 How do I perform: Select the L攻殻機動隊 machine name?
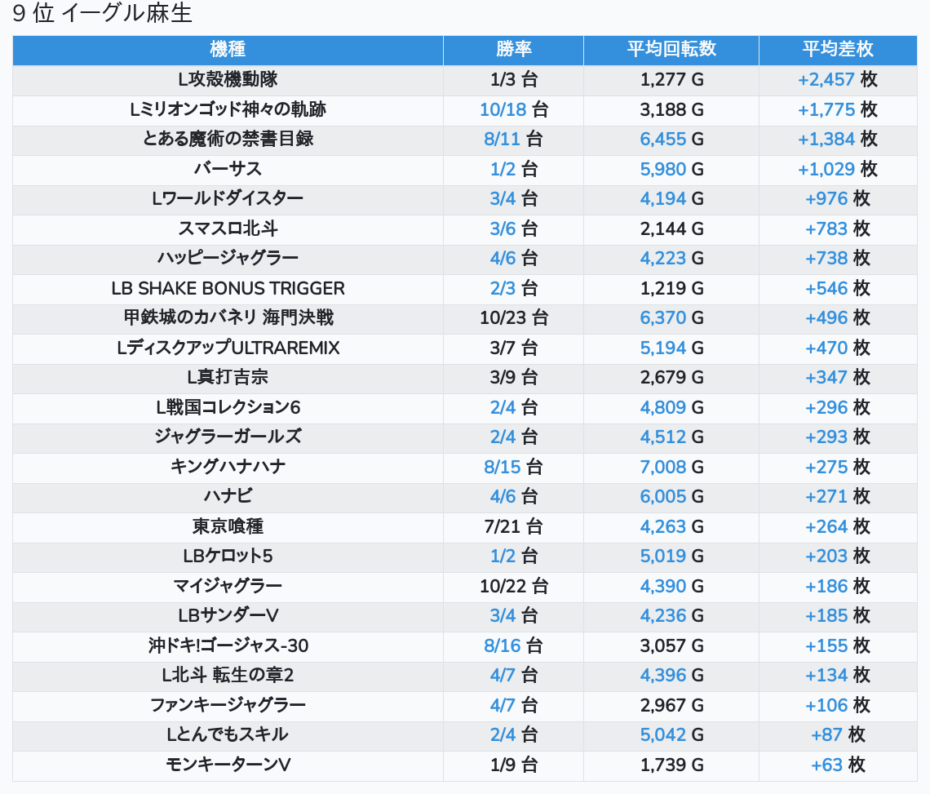click(228, 79)
